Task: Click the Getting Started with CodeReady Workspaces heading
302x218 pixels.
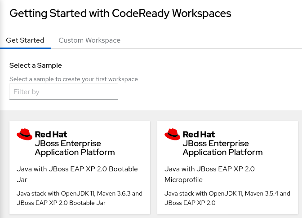Action: tap(120, 13)
